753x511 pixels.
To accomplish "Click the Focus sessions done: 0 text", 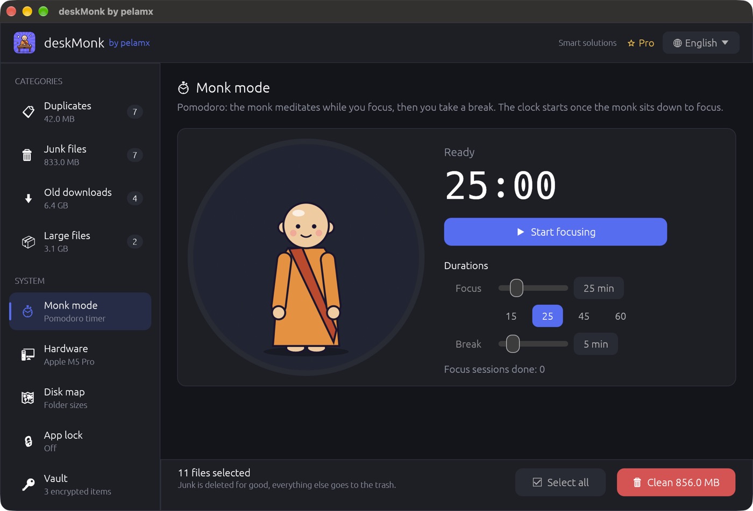I will [x=494, y=369].
